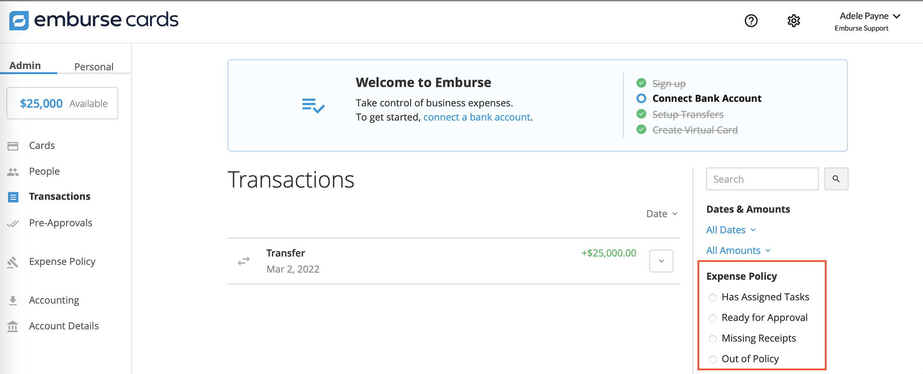Viewport: 923px width, 374px height.
Task: Click the People icon in sidebar
Action: pyautogui.click(x=13, y=172)
